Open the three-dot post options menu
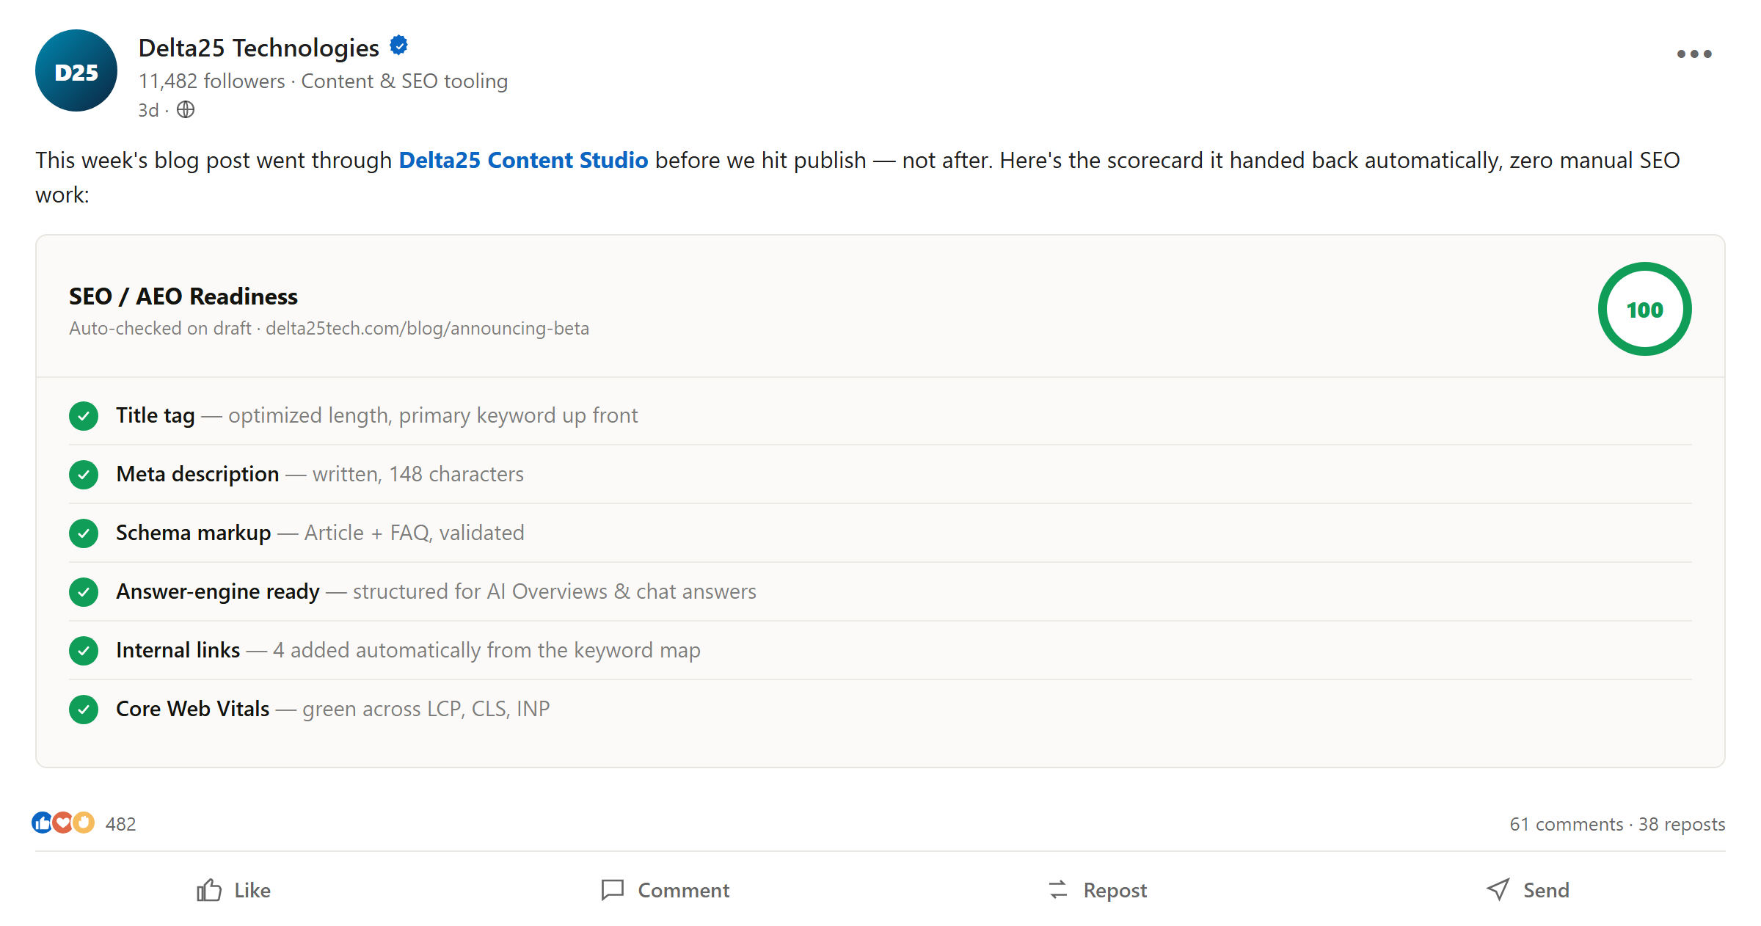This screenshot has height=926, width=1761. coord(1693,54)
